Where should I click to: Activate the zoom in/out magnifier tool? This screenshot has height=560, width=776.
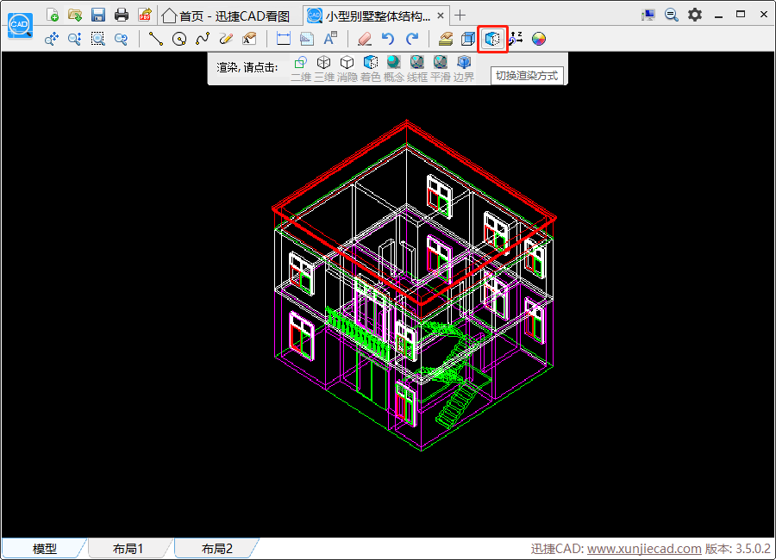point(75,39)
